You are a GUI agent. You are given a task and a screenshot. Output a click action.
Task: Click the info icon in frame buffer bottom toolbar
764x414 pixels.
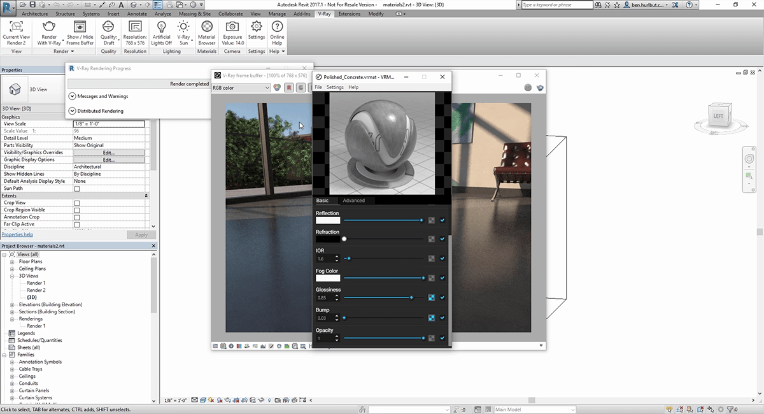click(x=231, y=346)
